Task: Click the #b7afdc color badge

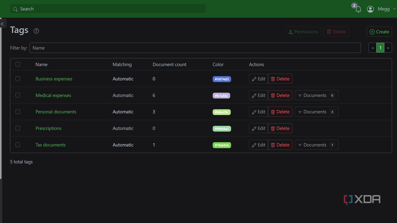Action: 222,96
